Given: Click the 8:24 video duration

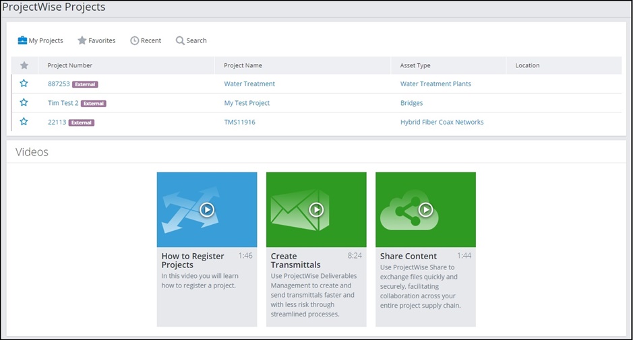Looking at the screenshot, I should (355, 256).
